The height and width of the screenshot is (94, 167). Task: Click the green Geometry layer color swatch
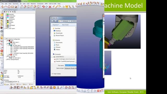pos(8,14)
